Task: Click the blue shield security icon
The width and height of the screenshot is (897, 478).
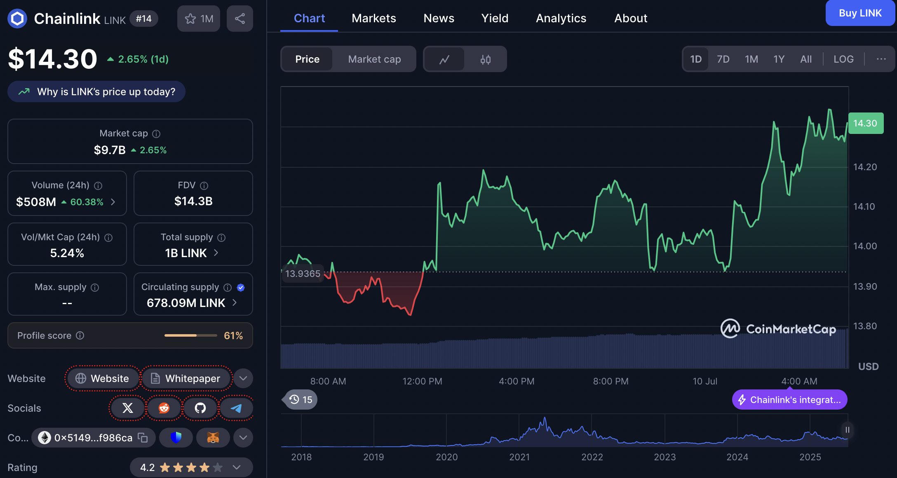Action: point(176,438)
